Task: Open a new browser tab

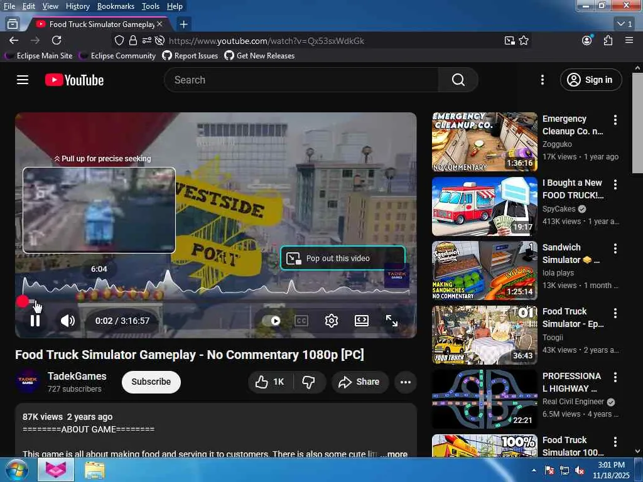Action: pyautogui.click(x=184, y=24)
